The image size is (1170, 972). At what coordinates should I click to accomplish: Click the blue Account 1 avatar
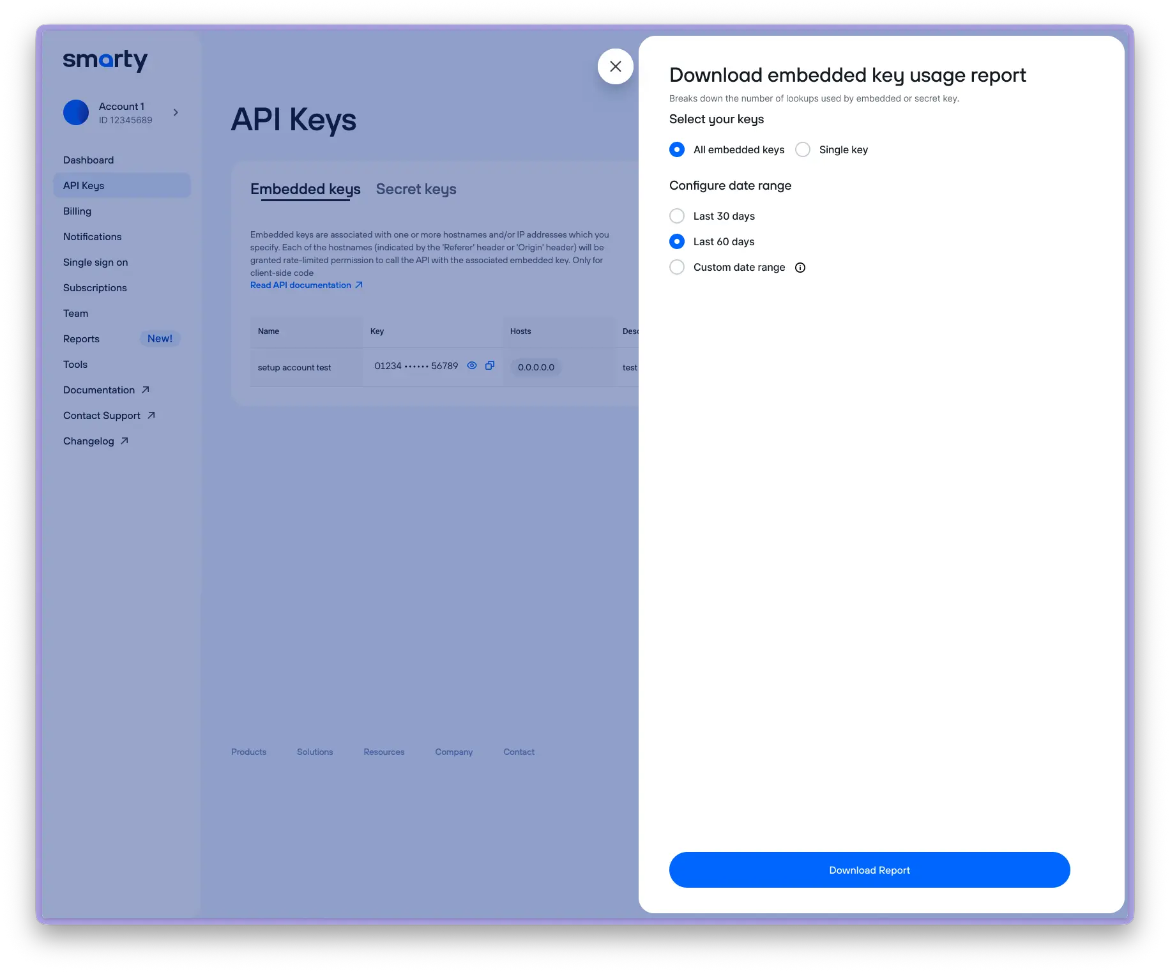click(76, 112)
